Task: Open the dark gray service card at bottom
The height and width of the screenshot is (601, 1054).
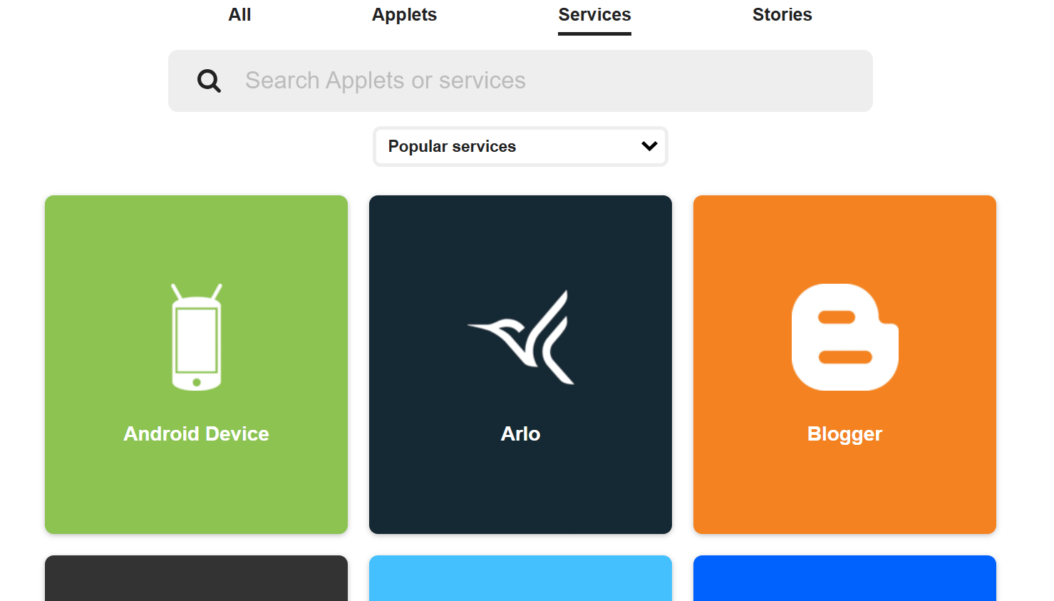Action: pyautogui.click(x=196, y=578)
